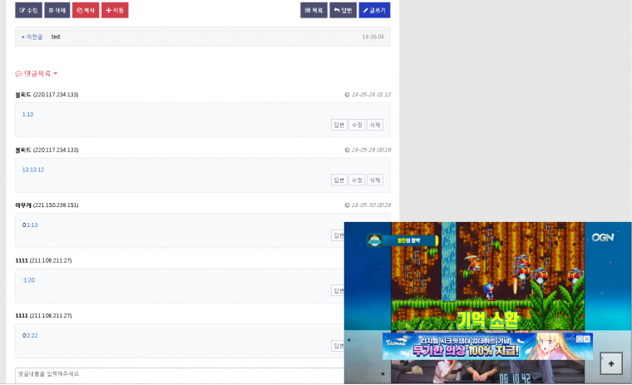This screenshot has width=632, height=385.
Task: Click 답변 on the 01:12 comment
Action: (339, 125)
